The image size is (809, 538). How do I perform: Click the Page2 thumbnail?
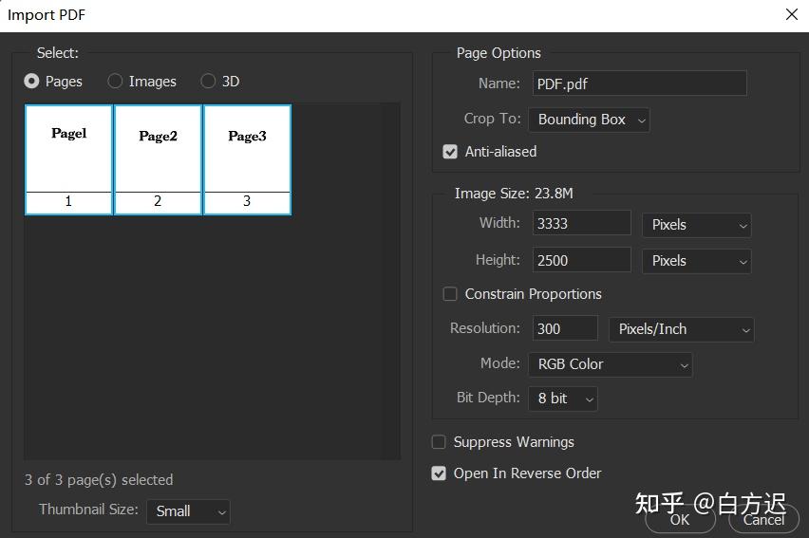tap(158, 160)
